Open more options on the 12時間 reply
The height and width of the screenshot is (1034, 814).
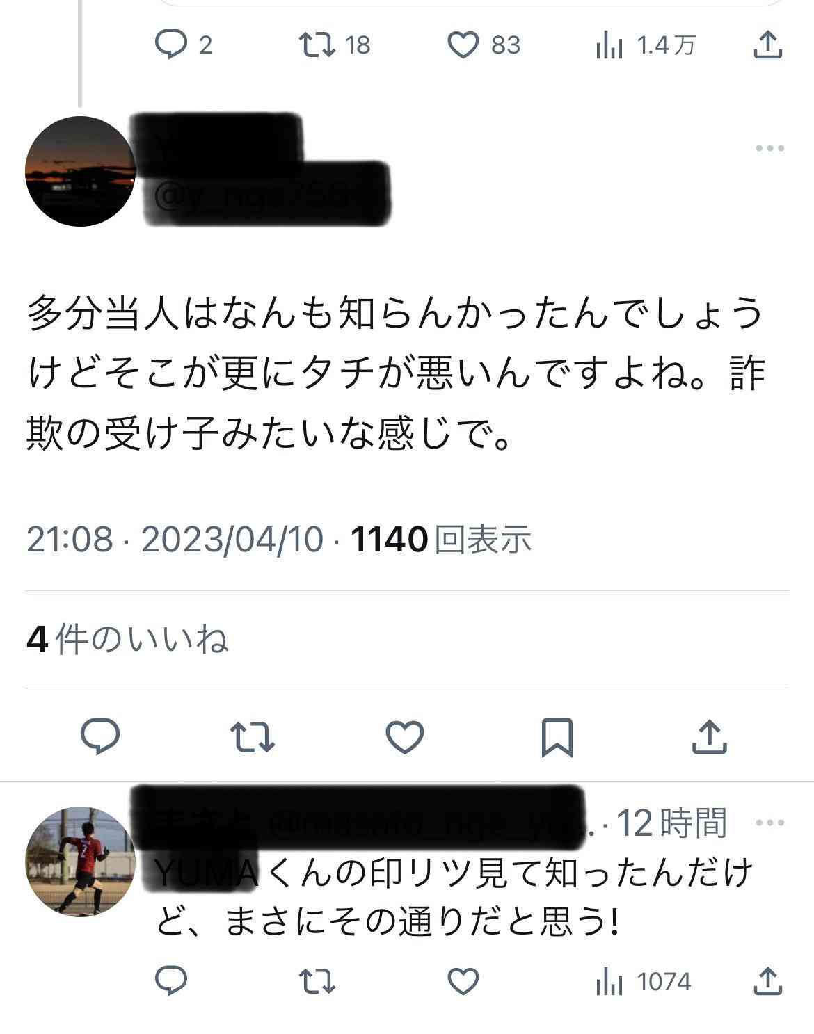point(770,823)
